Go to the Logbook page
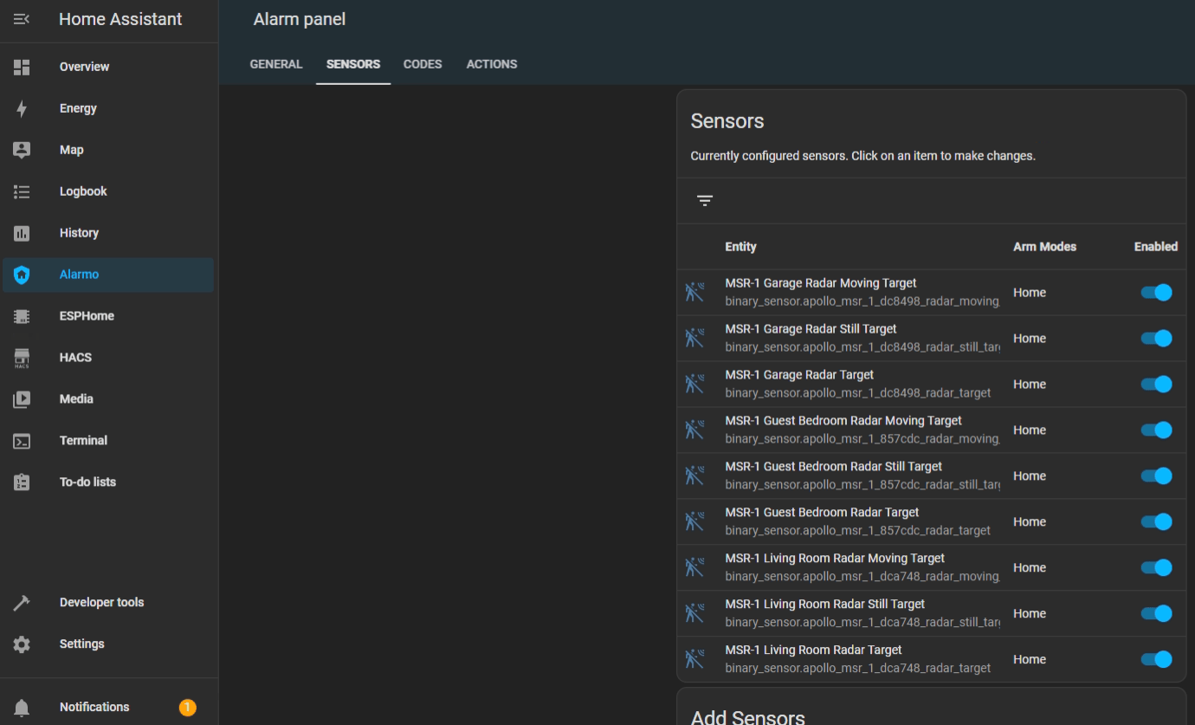Screen dimensions: 1195x725 tap(83, 191)
